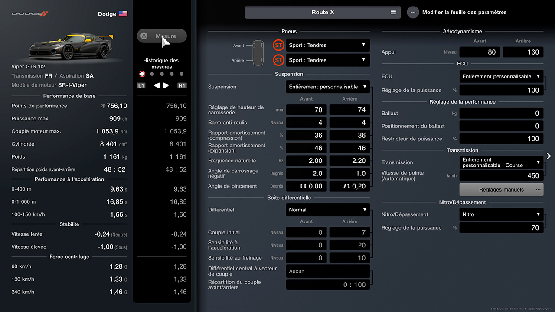The image size is (555, 312).
Task: Select Vitesse de pointe value 450
Action: point(501,175)
